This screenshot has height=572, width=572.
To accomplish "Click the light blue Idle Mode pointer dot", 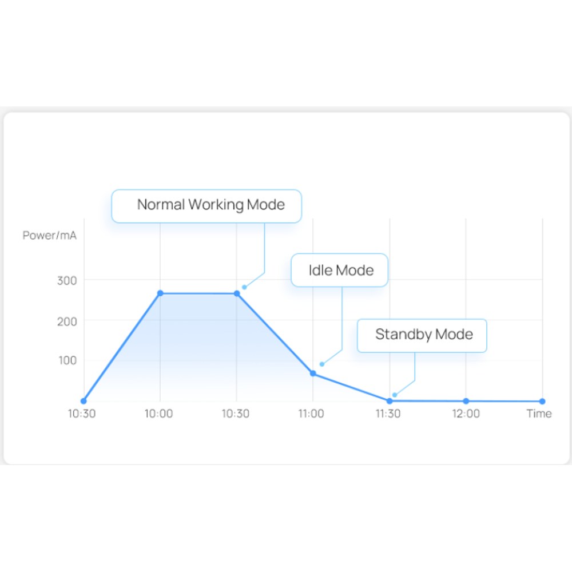I will 321,364.
